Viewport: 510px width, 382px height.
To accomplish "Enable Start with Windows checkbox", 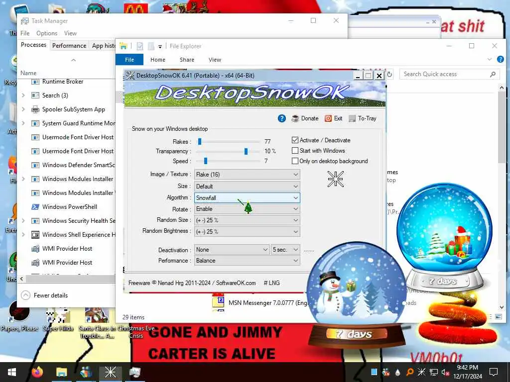I will pos(295,151).
